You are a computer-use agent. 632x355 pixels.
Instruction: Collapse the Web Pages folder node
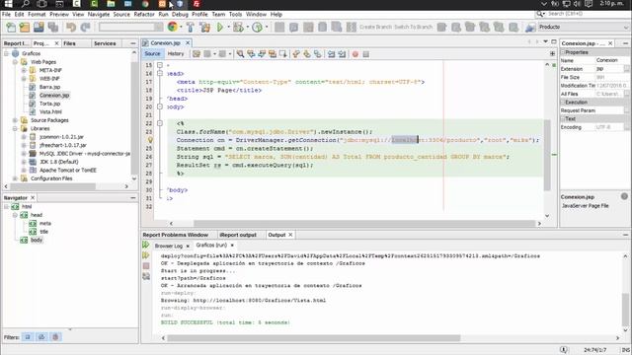(x=15, y=62)
